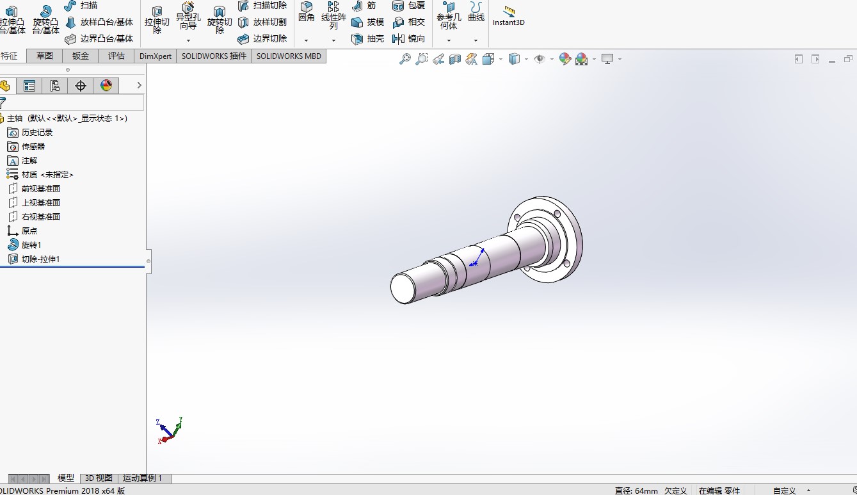Choose the 边界凸台/基体 boundary boss tool
Image resolution: width=857 pixels, height=495 pixels.
[99, 39]
